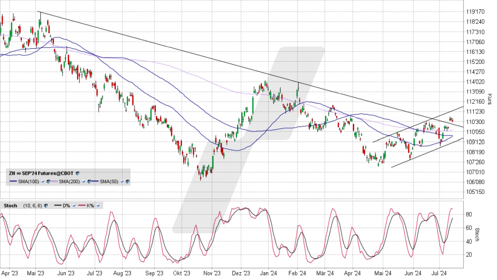
Task: Click the 111'230 price axis value
Action: [x=475, y=112]
